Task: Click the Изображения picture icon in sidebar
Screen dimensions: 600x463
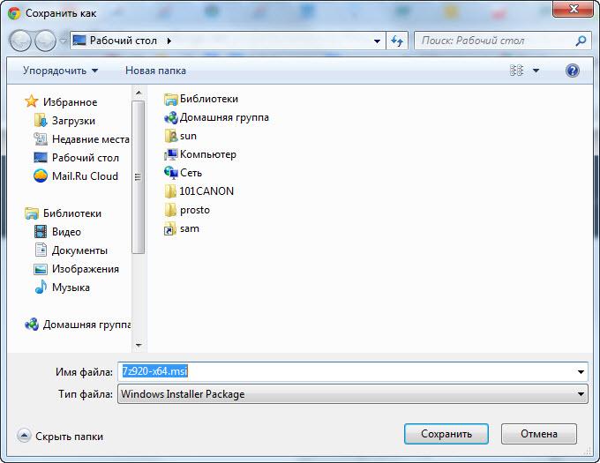Action: pos(41,269)
